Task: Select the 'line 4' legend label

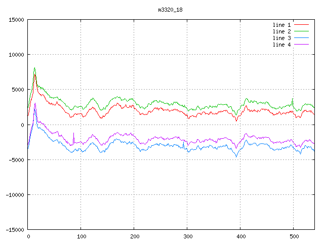Action: point(281,45)
